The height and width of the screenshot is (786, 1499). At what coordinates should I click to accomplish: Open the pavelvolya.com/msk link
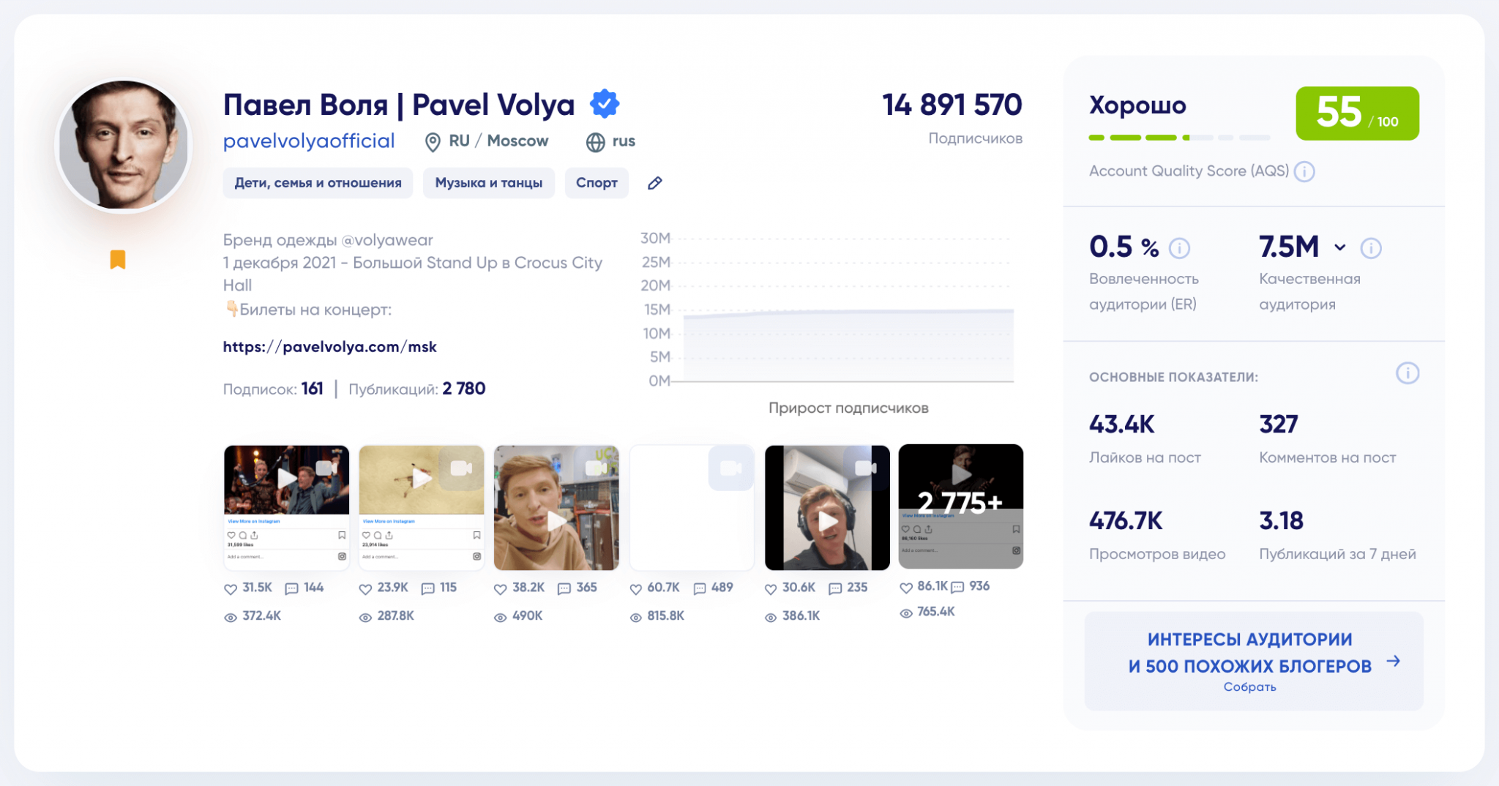coord(329,347)
